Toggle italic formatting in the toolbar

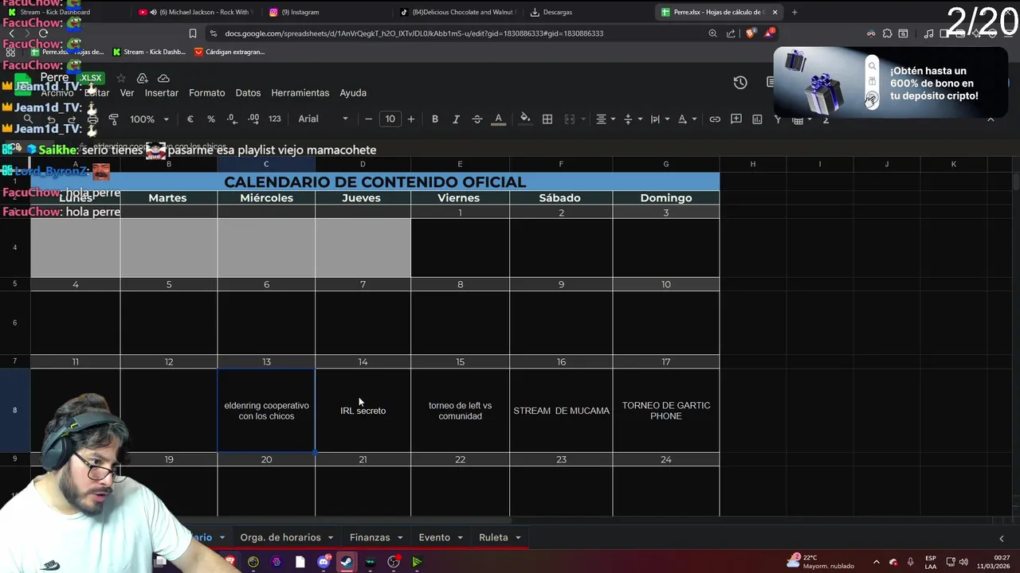pyautogui.click(x=456, y=119)
